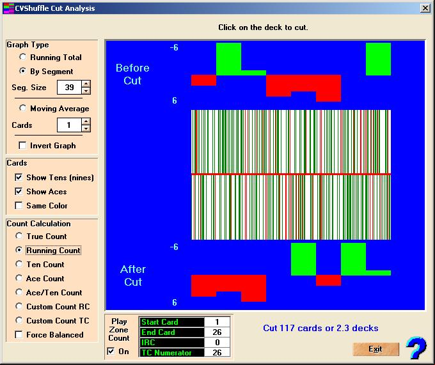Click the Exit button
Screen dimensions: 435x365
(376, 349)
